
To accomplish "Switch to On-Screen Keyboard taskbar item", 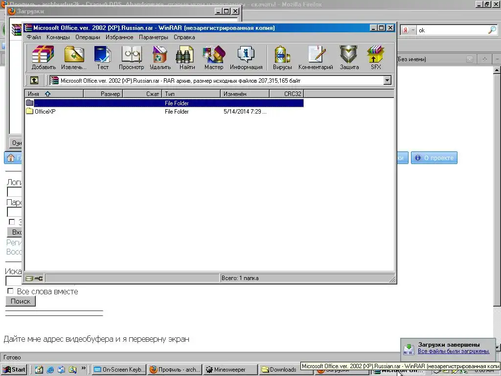I will coord(119,370).
